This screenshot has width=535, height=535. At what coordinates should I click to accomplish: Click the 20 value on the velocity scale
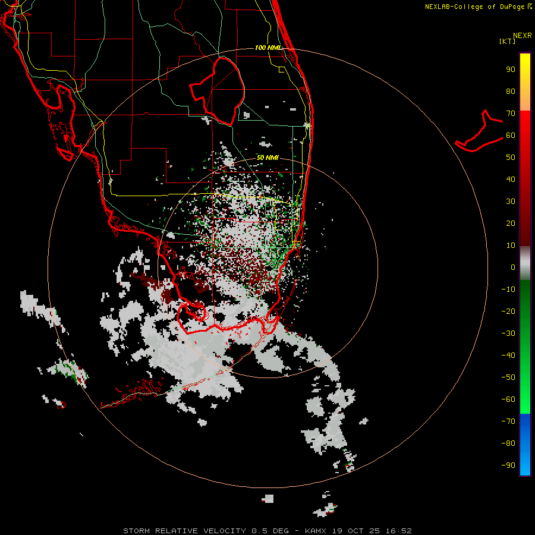511,223
